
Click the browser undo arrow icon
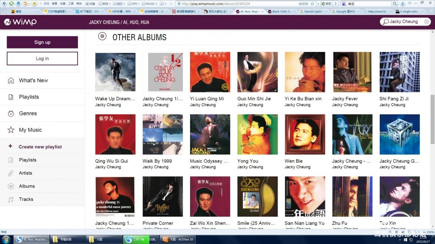25,3
